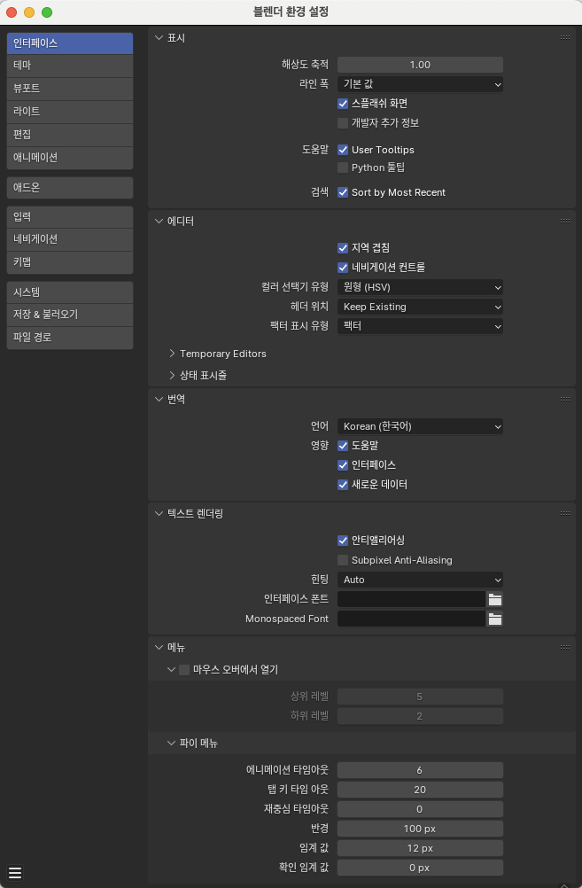
Task: Grab the 에디터 panel drag handle
Action: [564, 221]
